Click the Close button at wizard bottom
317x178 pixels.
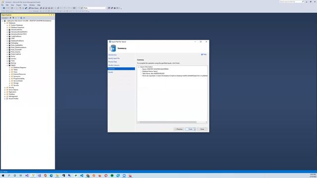pyautogui.click(x=202, y=129)
